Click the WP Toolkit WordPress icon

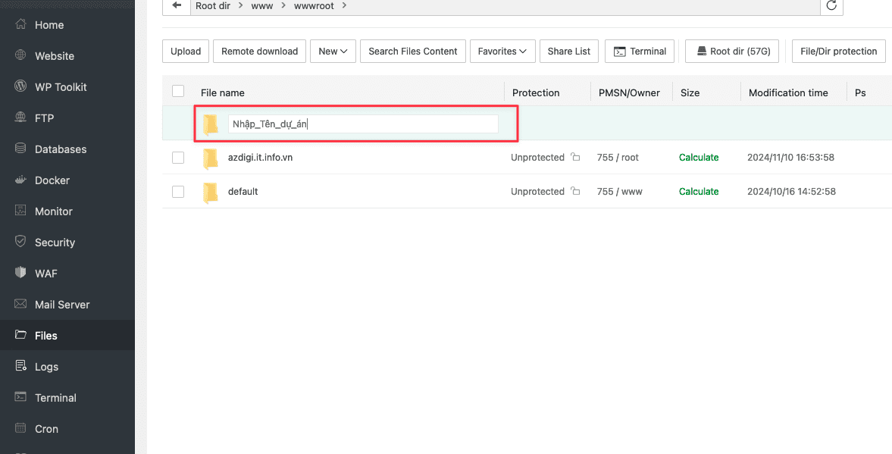[x=21, y=87]
